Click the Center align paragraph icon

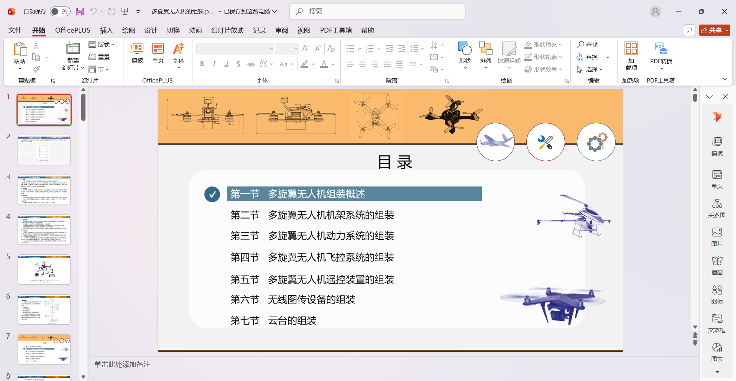tap(363, 64)
